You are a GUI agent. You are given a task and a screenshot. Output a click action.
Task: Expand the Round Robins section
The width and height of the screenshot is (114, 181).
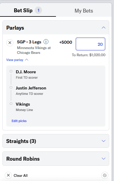coord(56,159)
